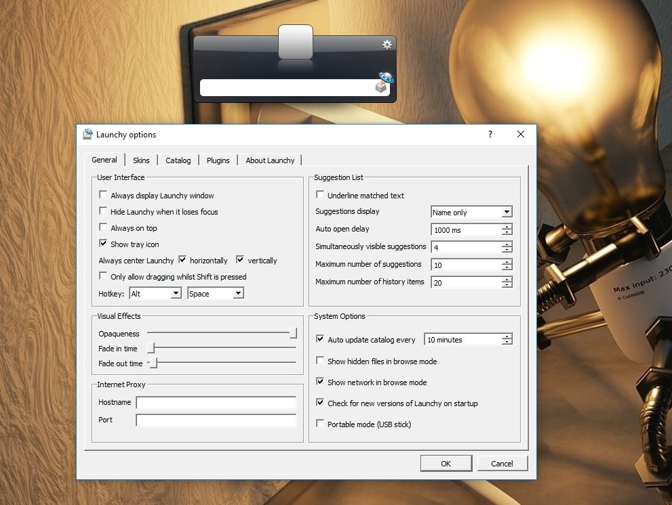Open the Alt hotkey modifier dropdown

coord(175,294)
